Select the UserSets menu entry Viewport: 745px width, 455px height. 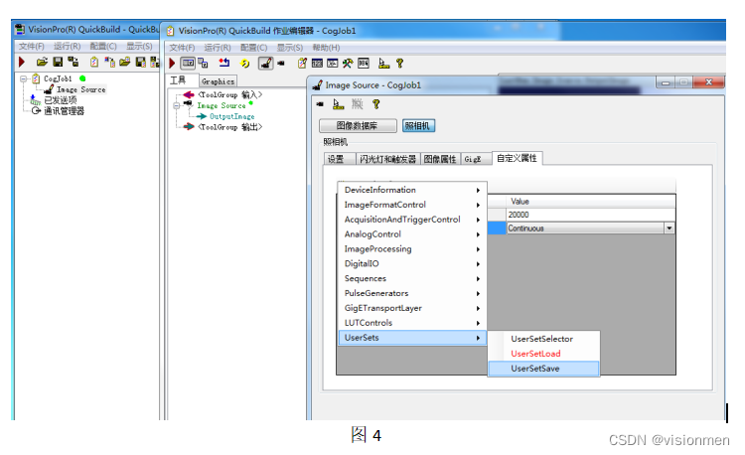[412, 338]
